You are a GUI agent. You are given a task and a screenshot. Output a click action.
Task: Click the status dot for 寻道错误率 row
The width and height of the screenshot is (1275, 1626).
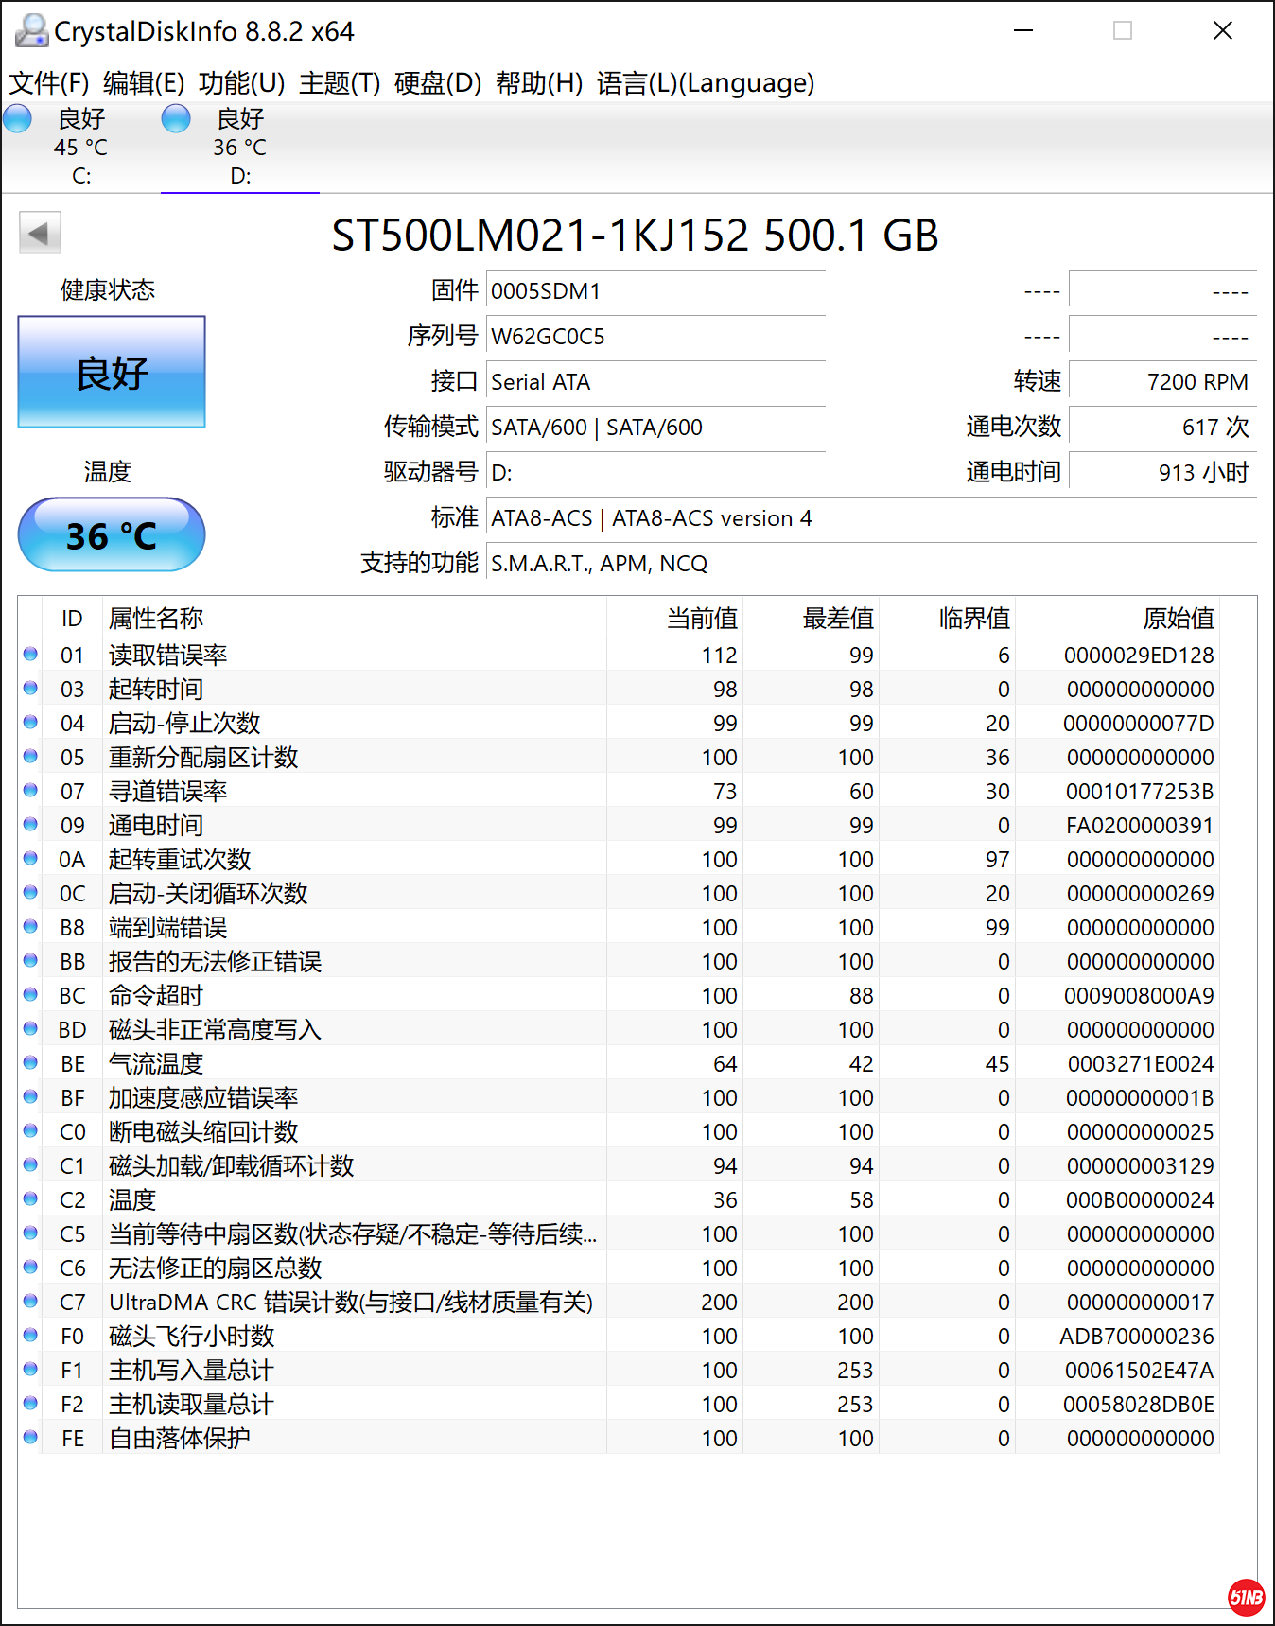pyautogui.click(x=30, y=790)
